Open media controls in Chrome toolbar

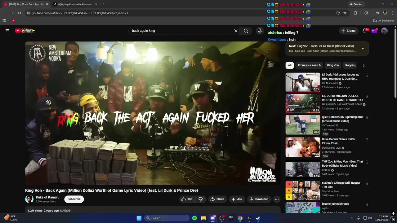click(x=377, y=13)
